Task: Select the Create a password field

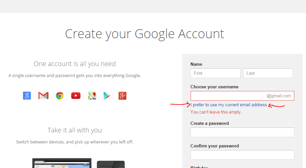Action: (x=242, y=132)
